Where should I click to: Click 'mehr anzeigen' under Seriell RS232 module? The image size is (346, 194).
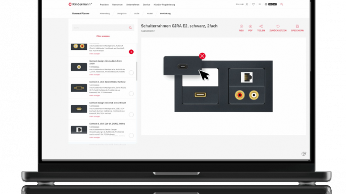click(x=94, y=96)
